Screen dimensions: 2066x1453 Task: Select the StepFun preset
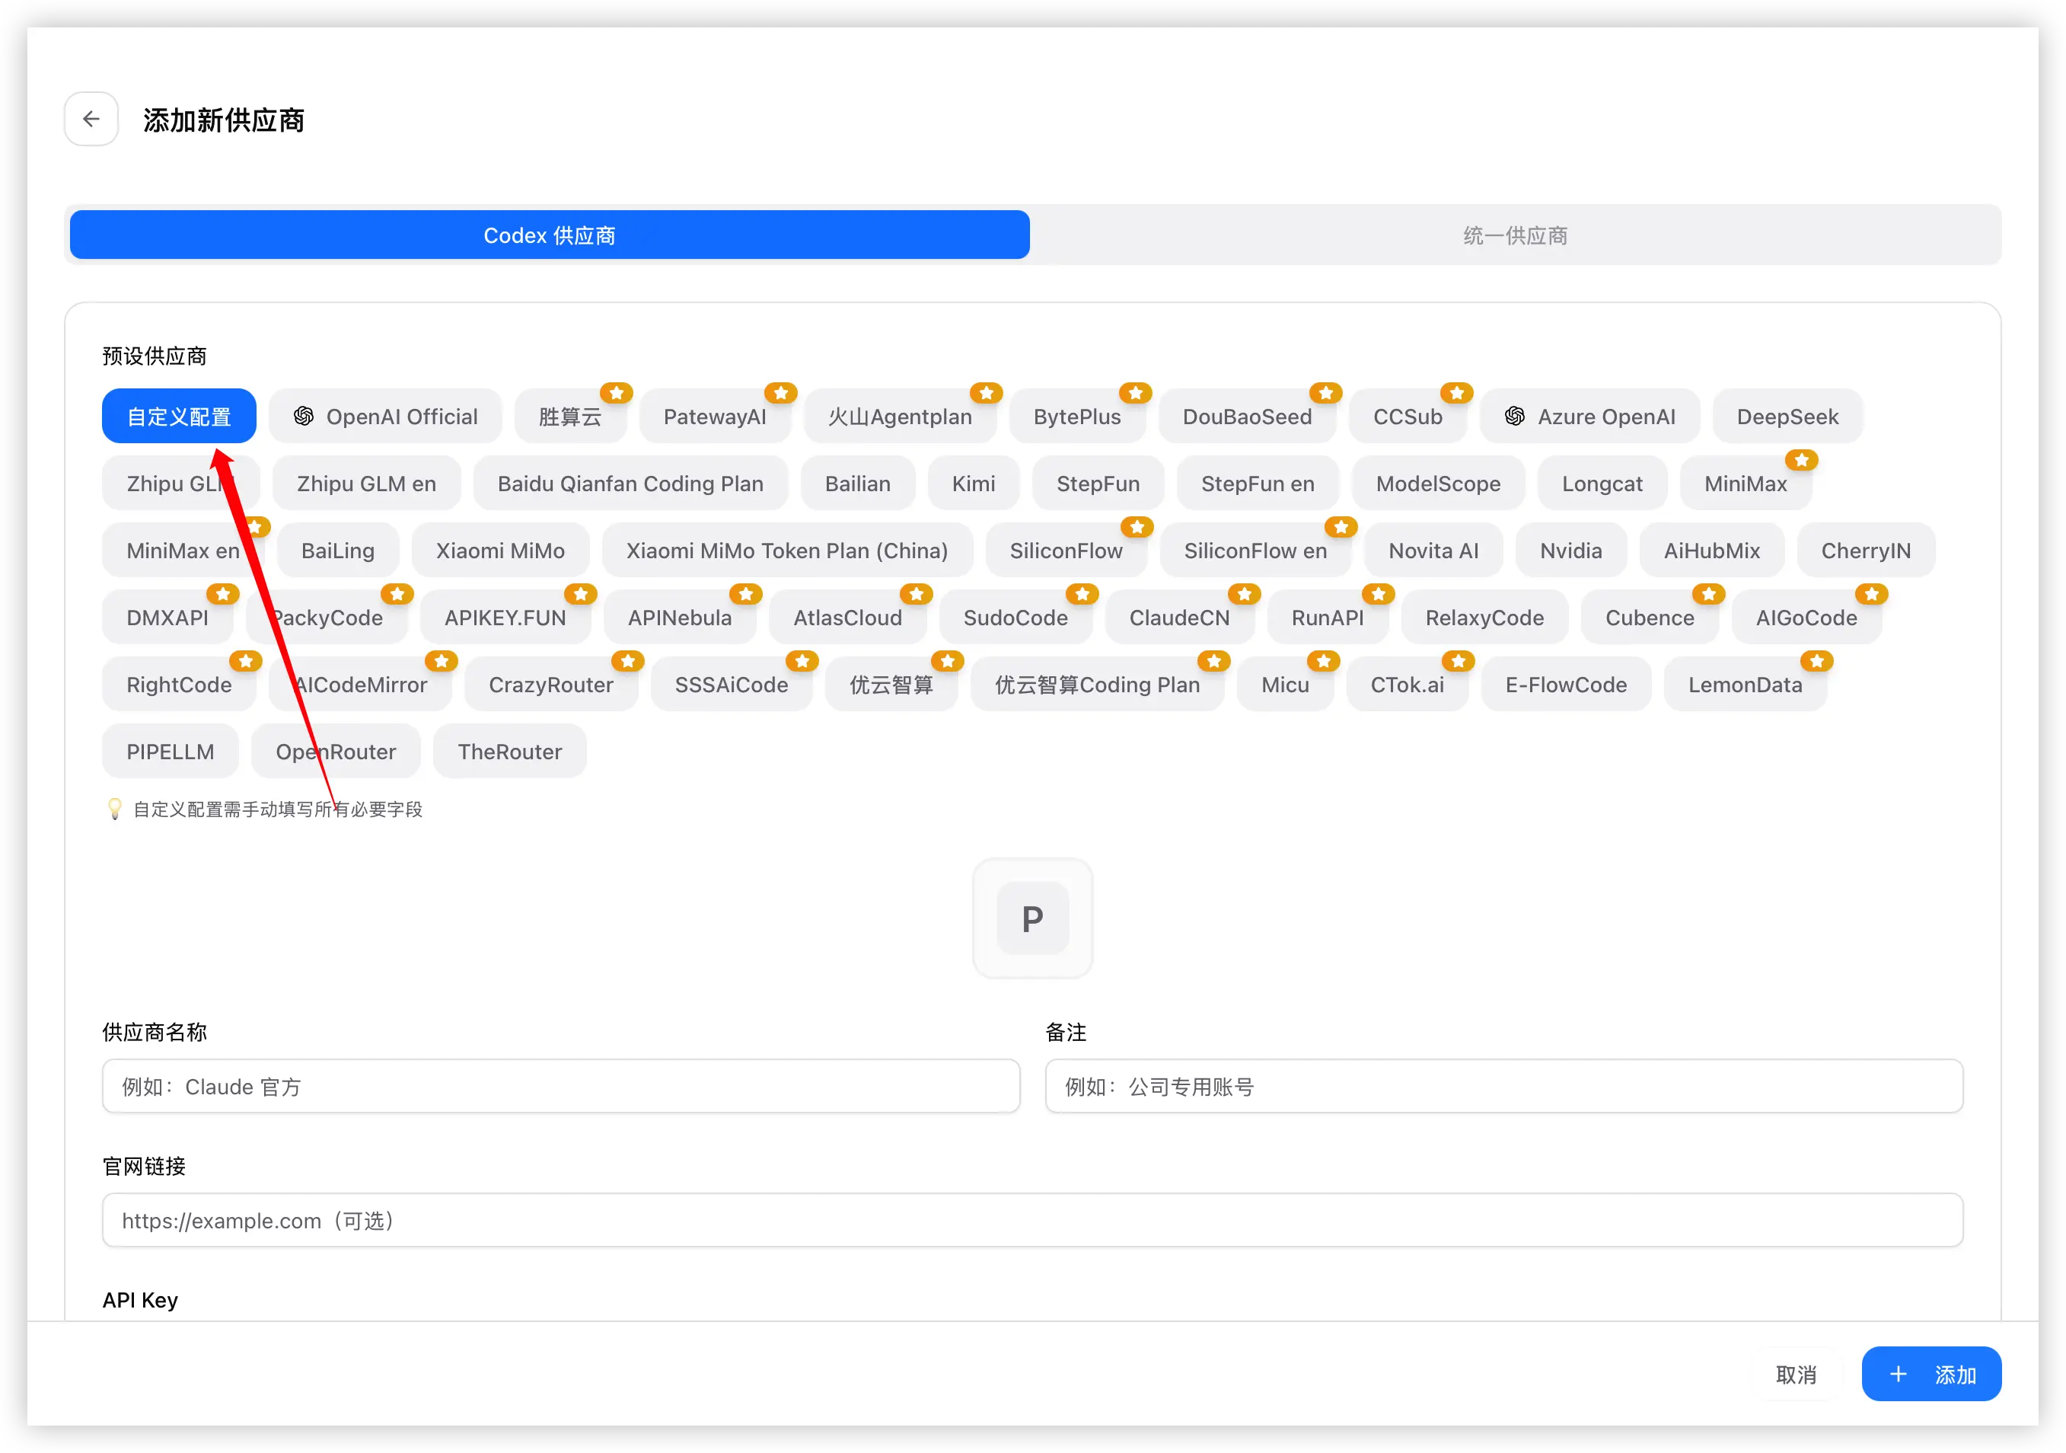pos(1098,484)
